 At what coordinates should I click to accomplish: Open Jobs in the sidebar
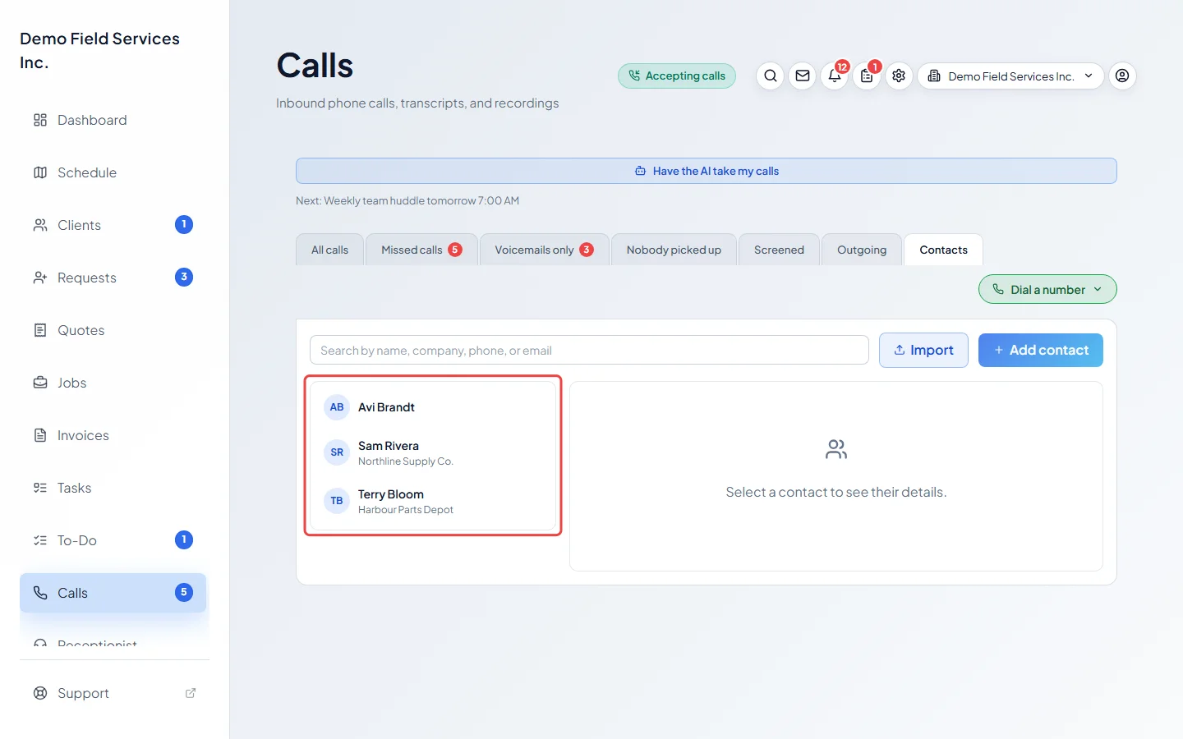pos(113,383)
